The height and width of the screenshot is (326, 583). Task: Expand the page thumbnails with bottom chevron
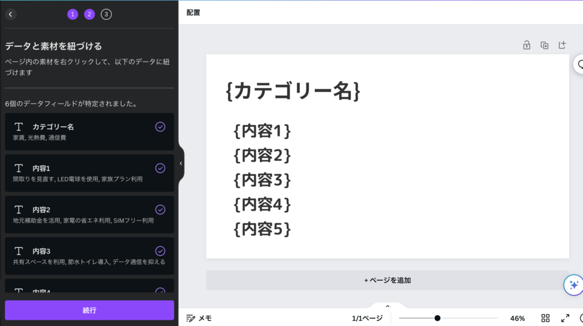coord(387,307)
